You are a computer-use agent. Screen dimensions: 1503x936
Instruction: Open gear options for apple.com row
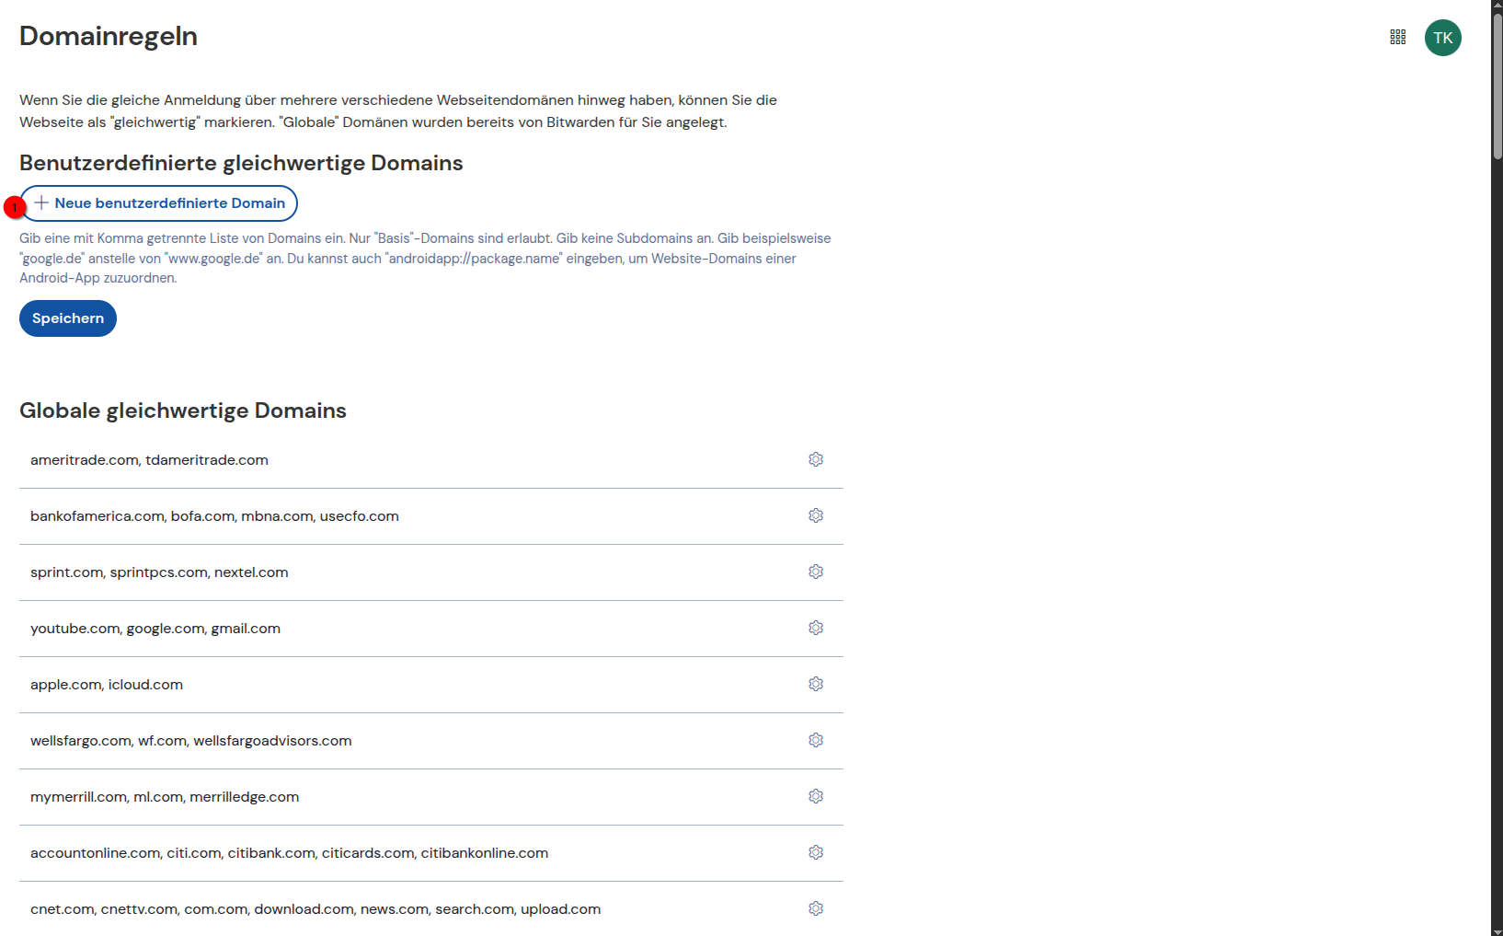(x=816, y=684)
